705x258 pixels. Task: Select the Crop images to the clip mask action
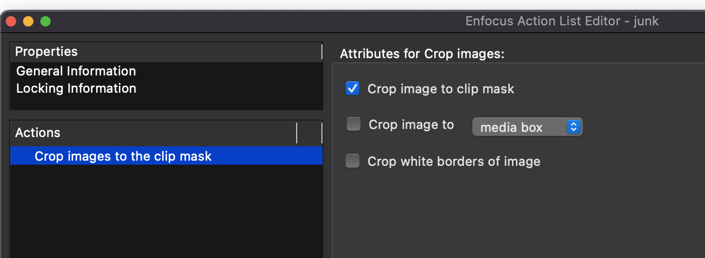click(x=123, y=156)
